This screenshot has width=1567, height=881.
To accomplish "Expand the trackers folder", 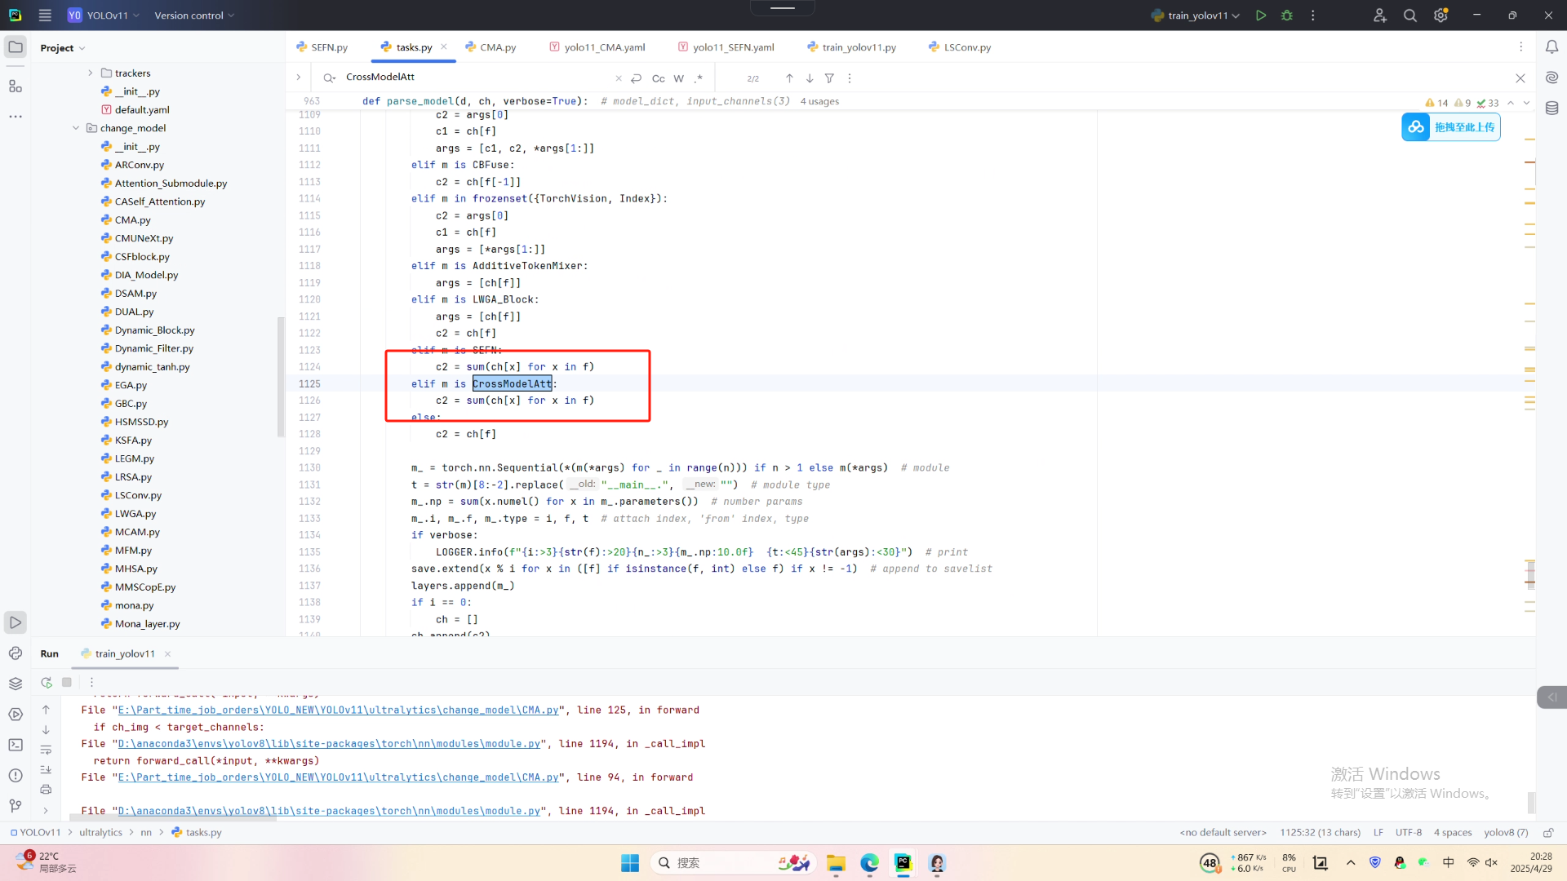I will (x=91, y=73).
